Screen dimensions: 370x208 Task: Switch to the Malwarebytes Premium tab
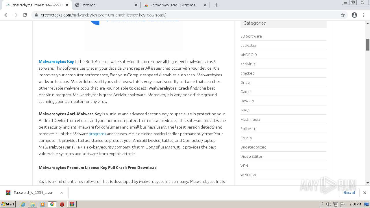[37, 5]
